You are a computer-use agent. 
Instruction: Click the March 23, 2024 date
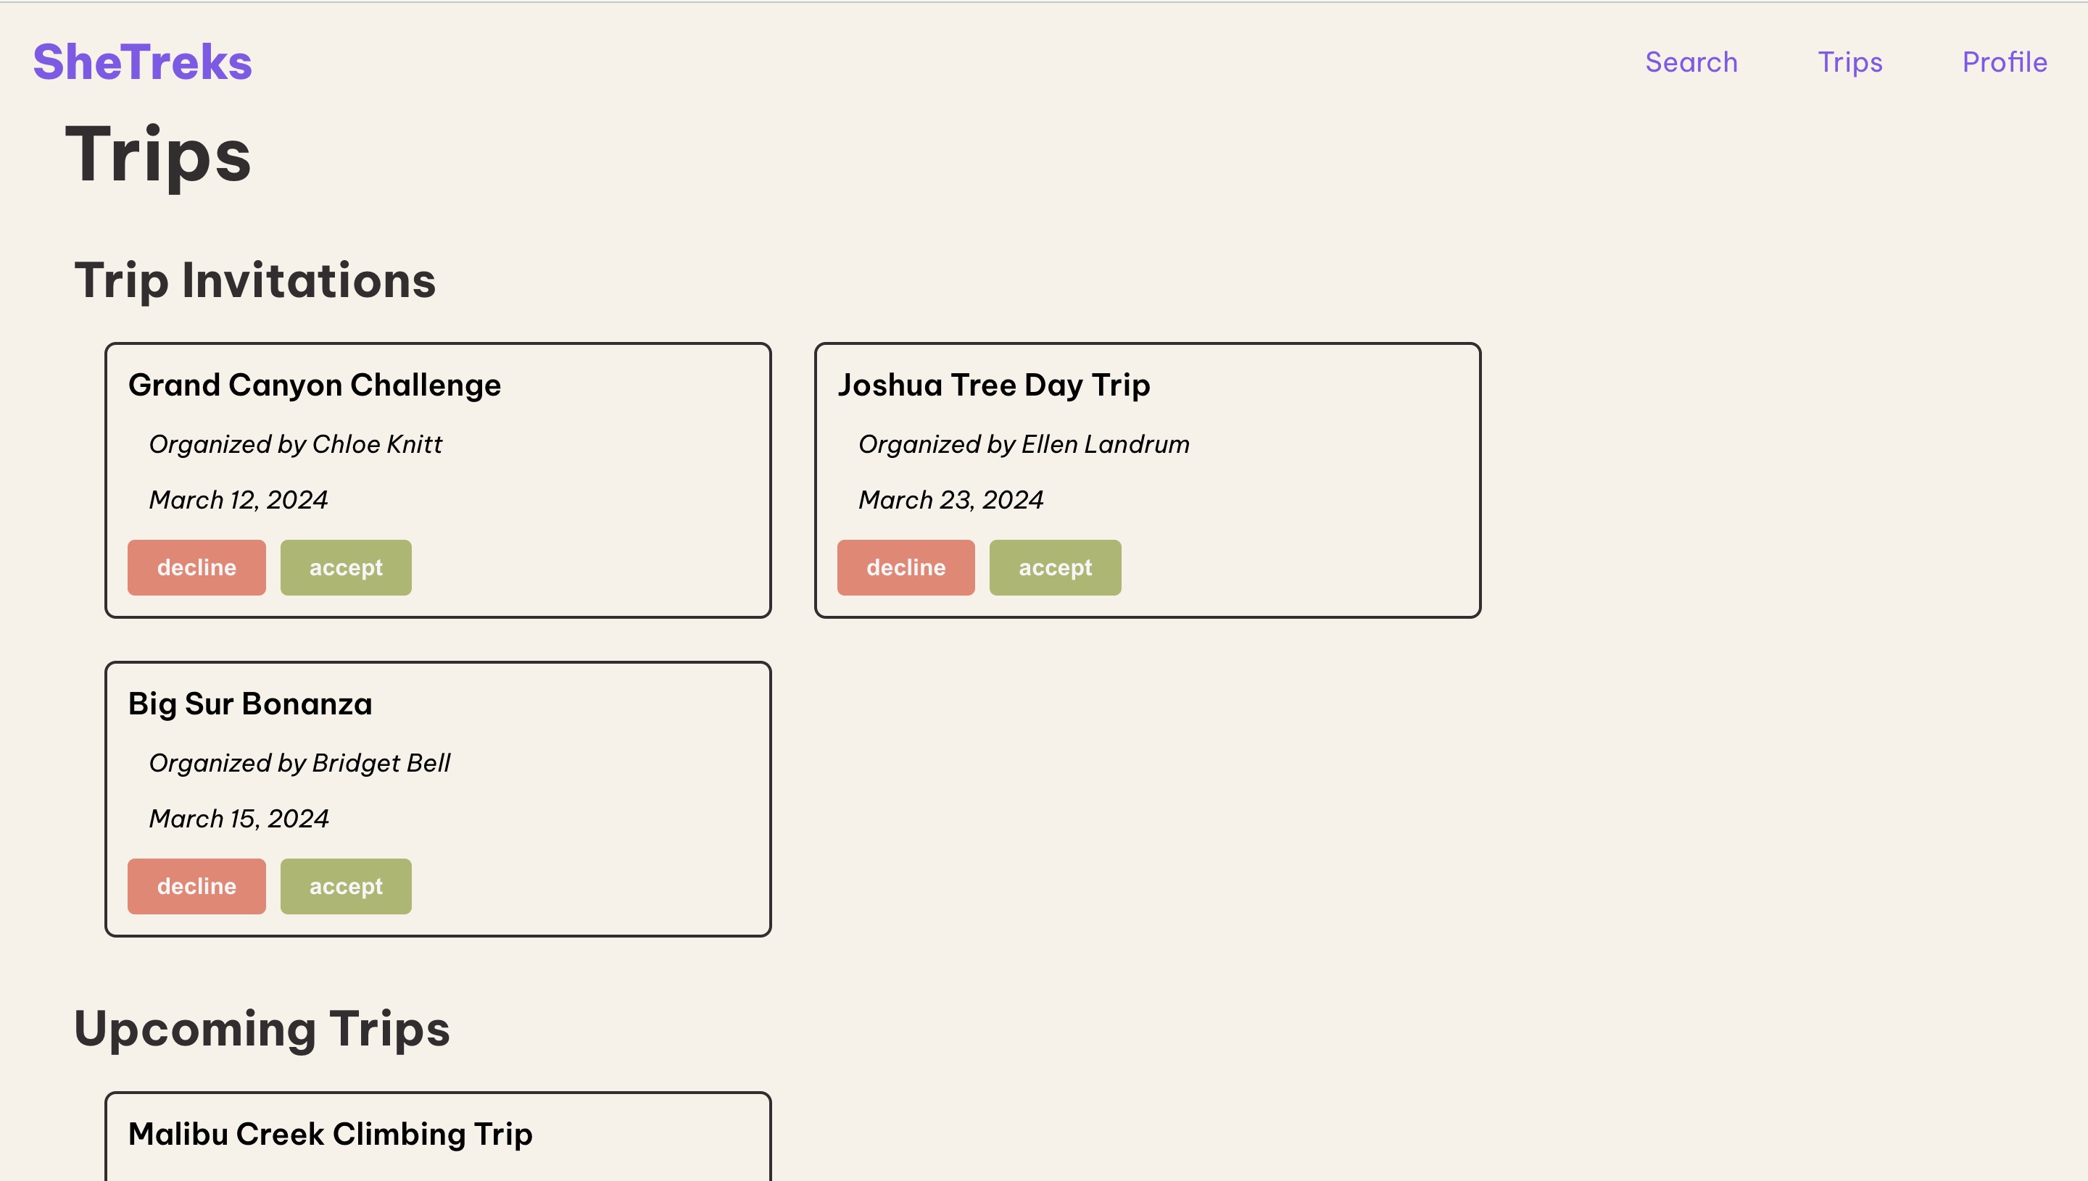tap(951, 501)
